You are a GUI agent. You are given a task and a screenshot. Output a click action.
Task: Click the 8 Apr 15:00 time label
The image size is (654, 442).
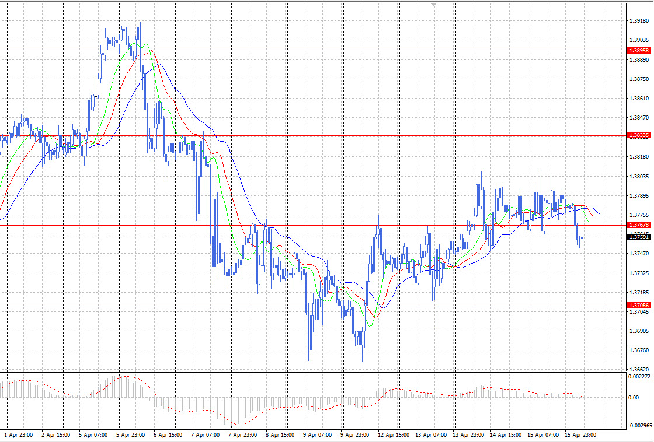(x=280, y=435)
